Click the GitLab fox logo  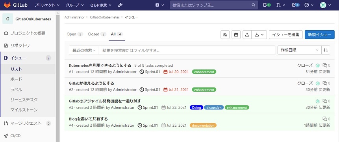pos(7,5)
